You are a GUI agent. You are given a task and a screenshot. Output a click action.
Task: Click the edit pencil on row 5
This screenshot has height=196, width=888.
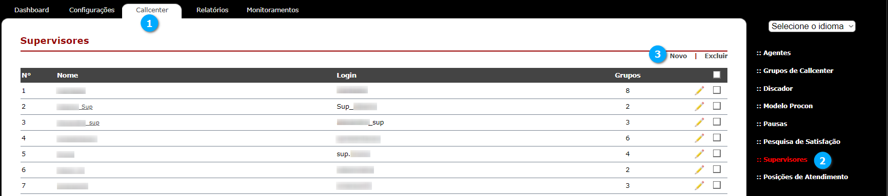(699, 154)
